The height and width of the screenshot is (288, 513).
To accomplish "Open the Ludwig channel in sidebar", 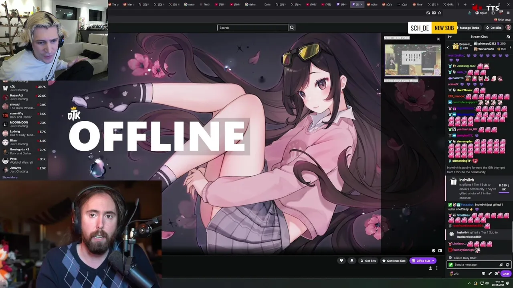I will [24, 133].
